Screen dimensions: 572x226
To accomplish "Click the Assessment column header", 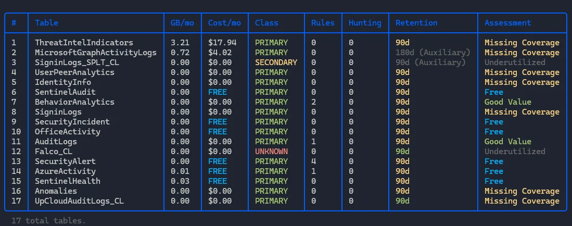I will click(x=507, y=23).
